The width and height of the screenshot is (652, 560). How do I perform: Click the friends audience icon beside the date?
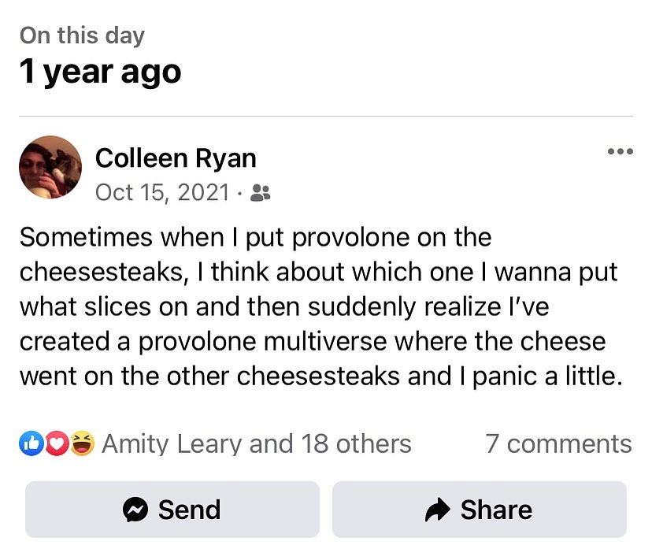[260, 193]
